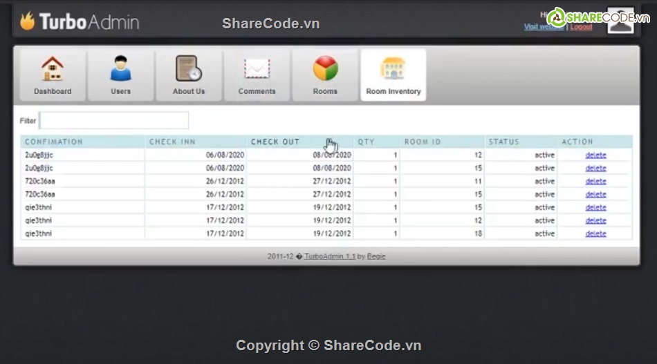The image size is (657, 364).
Task: Click active status in room 11 row
Action: pyautogui.click(x=544, y=181)
